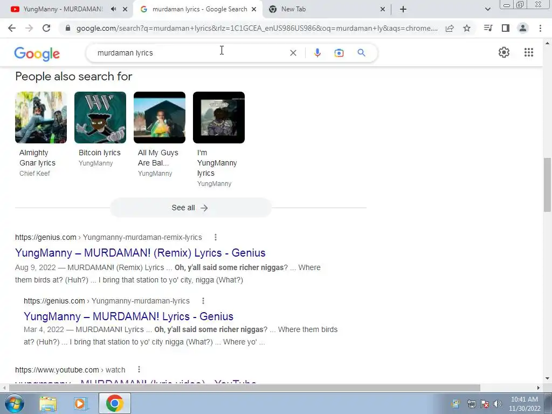Open the Windows Start menu
Image resolution: width=552 pixels, height=414 pixels.
pos(14,403)
